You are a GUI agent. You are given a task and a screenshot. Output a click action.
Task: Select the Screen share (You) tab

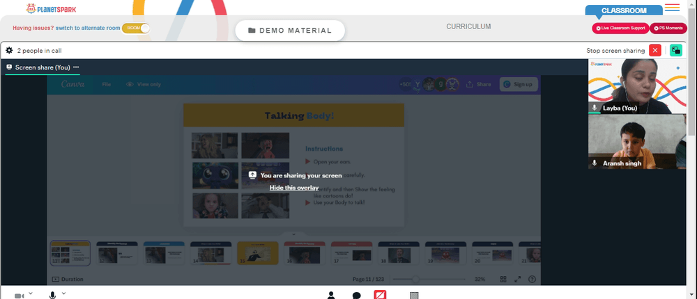[x=43, y=67]
